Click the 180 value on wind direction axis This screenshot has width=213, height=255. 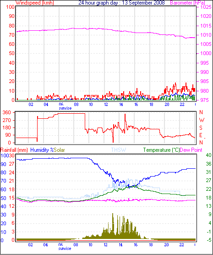click(7, 127)
